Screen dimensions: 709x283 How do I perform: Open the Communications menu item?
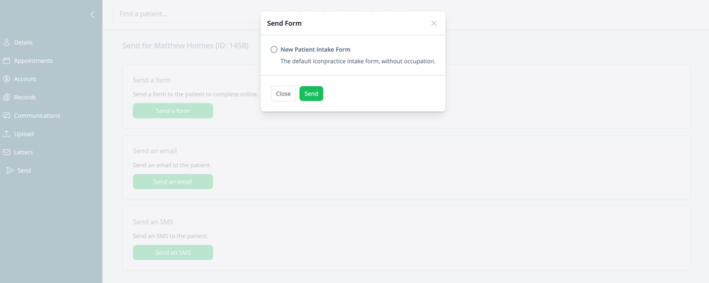[37, 115]
